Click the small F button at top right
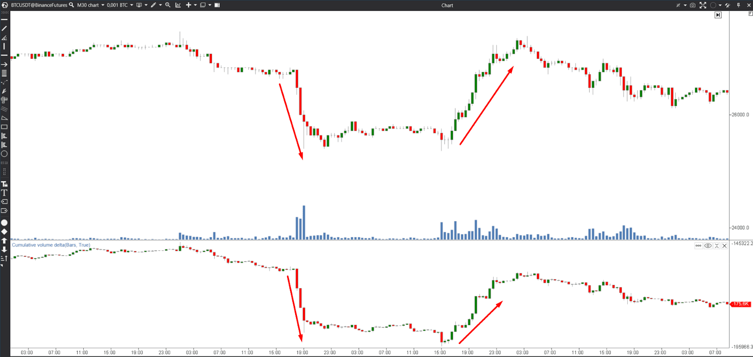Image resolution: width=753 pixels, height=357 pixels. 750,14
